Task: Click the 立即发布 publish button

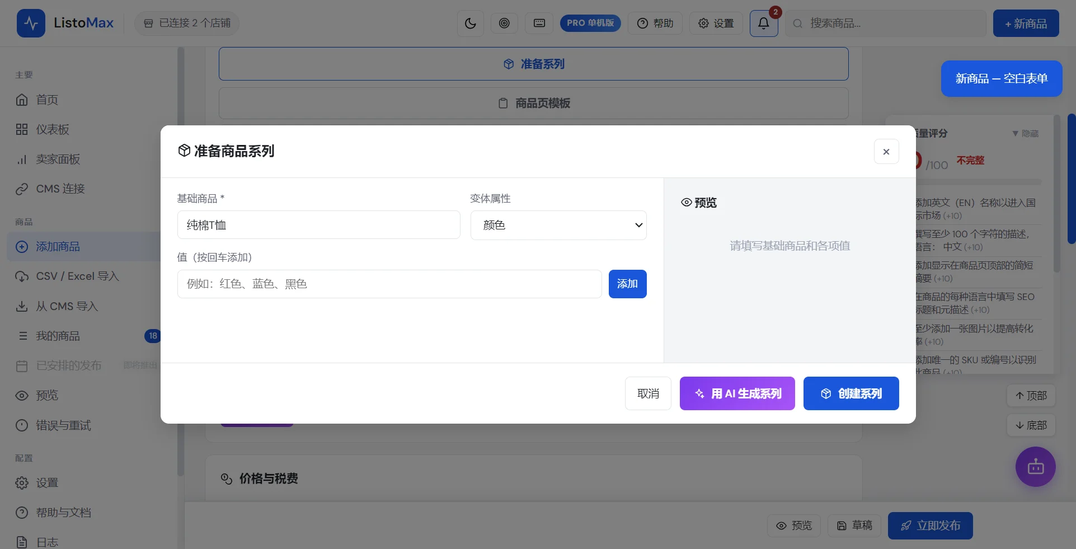Action: 931,525
